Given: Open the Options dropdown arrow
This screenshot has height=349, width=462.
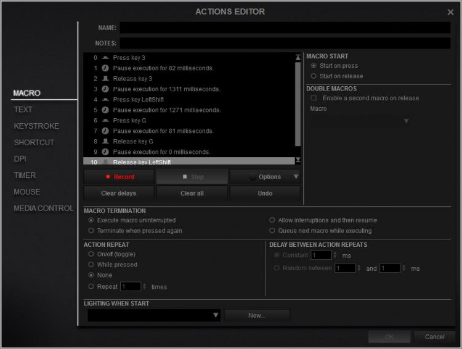Looking at the screenshot, I should [x=296, y=177].
